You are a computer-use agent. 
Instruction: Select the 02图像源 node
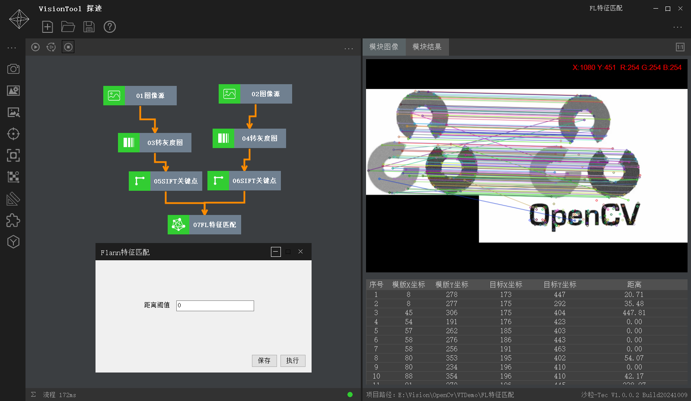(x=255, y=94)
